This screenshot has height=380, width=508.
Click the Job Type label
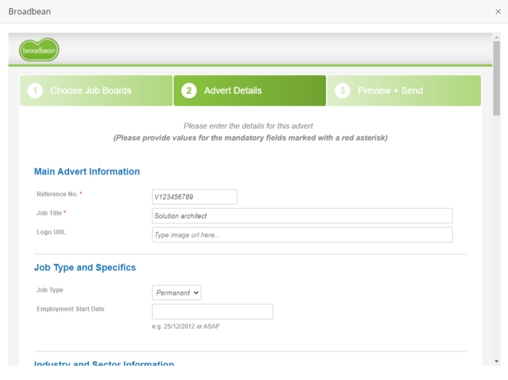(49, 290)
